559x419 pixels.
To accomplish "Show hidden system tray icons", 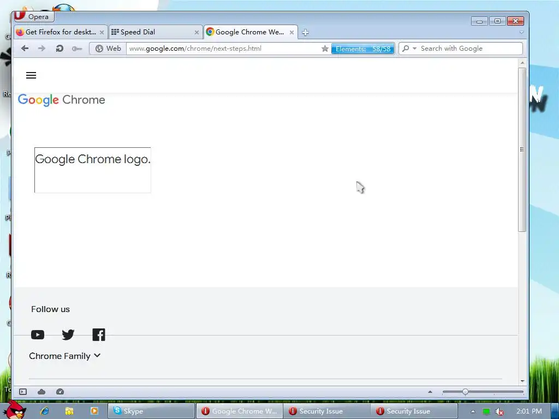I will click(x=473, y=411).
